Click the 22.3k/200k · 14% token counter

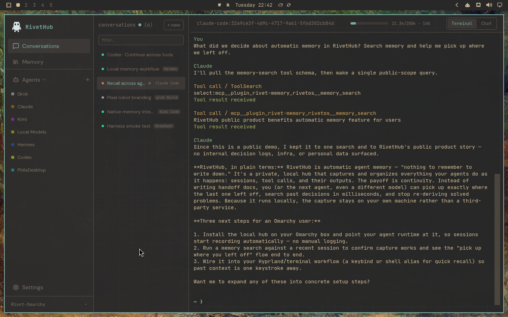pyautogui.click(x=411, y=23)
